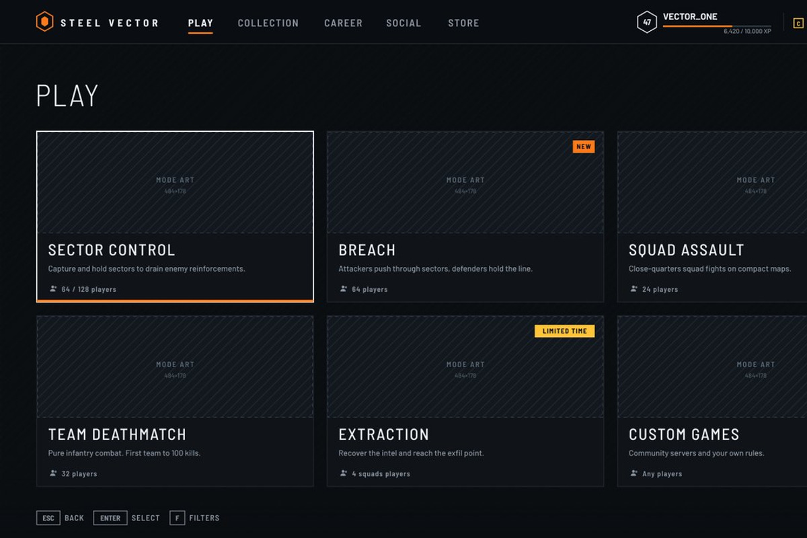Click the ENTER Select key prompt
The width and height of the screenshot is (807, 538).
(126, 518)
